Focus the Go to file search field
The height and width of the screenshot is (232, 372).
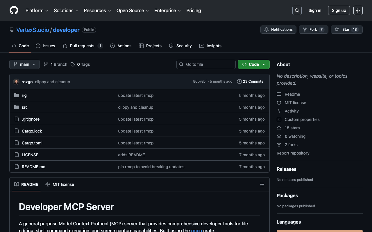pos(206,64)
